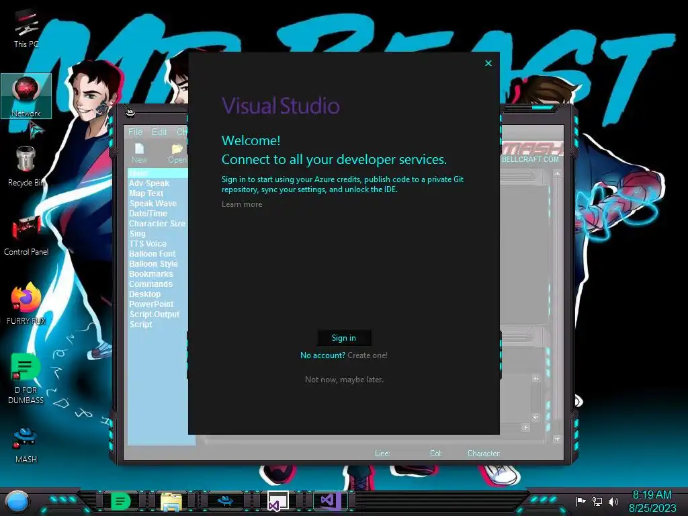Image resolution: width=688 pixels, height=516 pixels.
Task: Close the Visual Studio welcome dialog
Action: tap(488, 63)
